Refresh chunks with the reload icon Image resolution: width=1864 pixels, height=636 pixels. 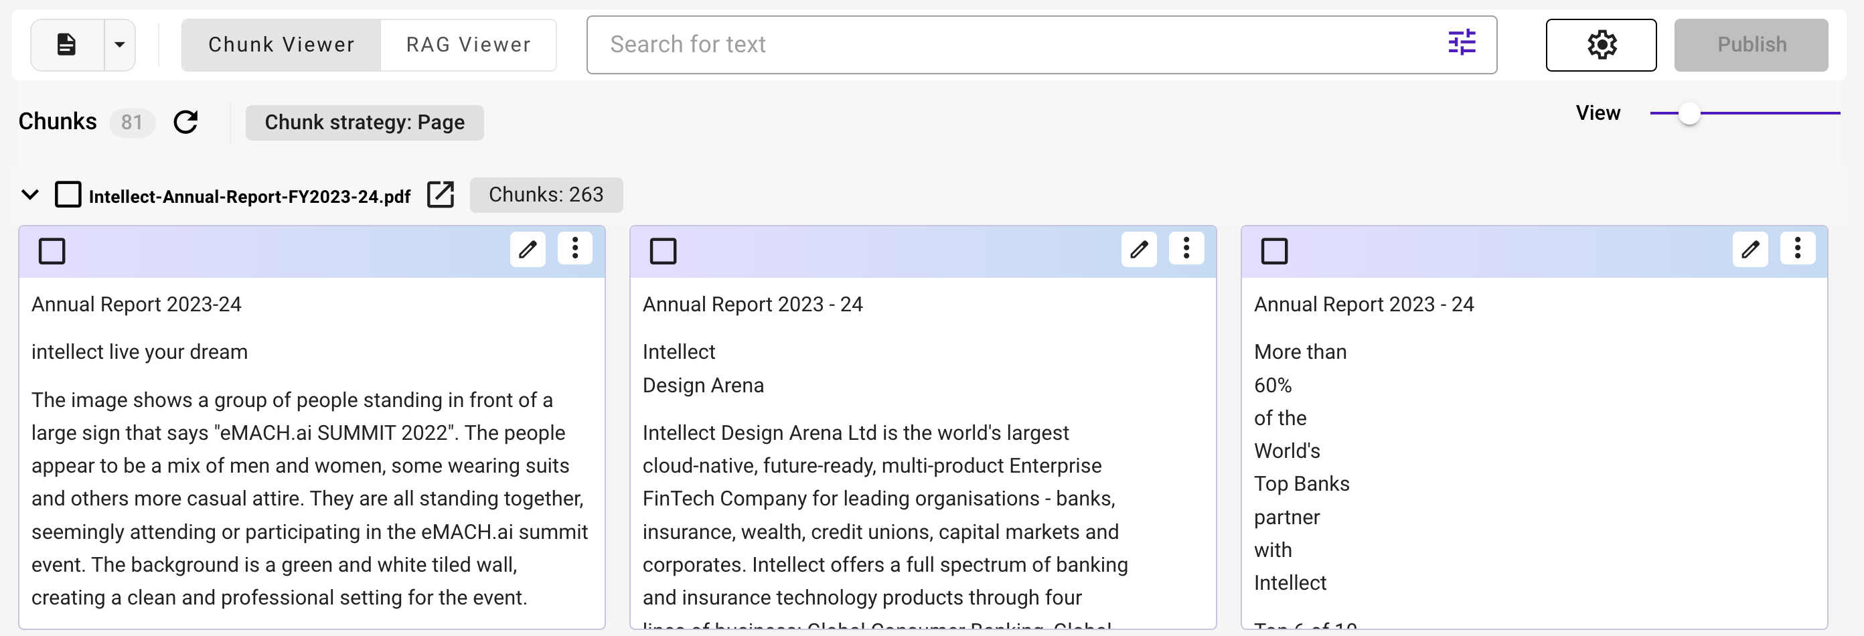(186, 122)
